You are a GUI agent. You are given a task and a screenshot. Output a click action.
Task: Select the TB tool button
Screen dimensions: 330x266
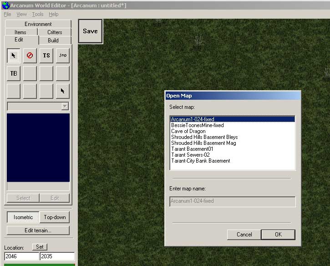14,73
